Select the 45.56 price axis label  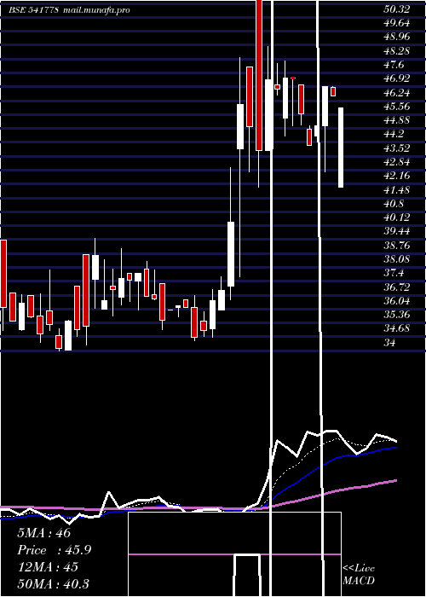tap(397, 107)
